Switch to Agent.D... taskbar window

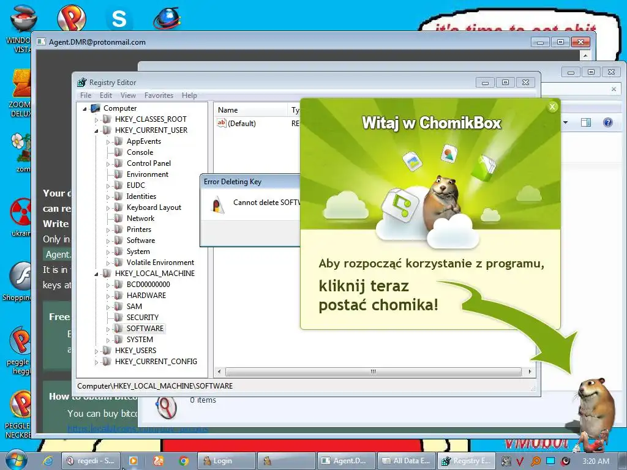[x=347, y=461]
